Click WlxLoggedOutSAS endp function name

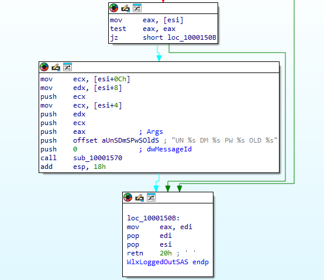(x=168, y=262)
